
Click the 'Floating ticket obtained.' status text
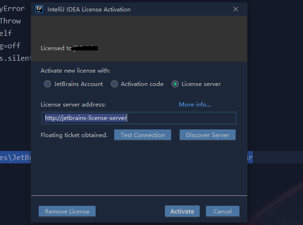pyautogui.click(x=74, y=135)
